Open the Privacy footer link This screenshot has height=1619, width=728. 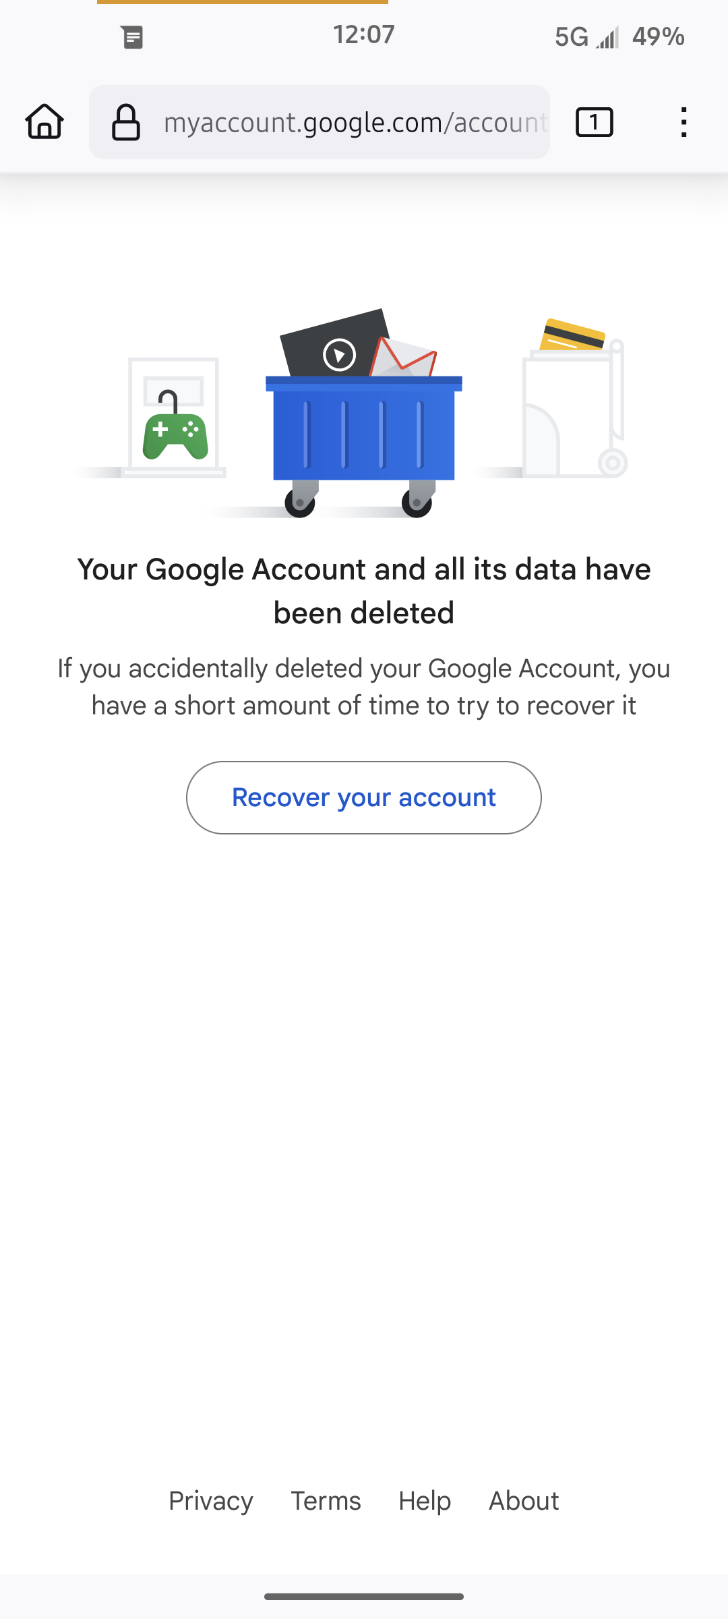coord(211,1501)
